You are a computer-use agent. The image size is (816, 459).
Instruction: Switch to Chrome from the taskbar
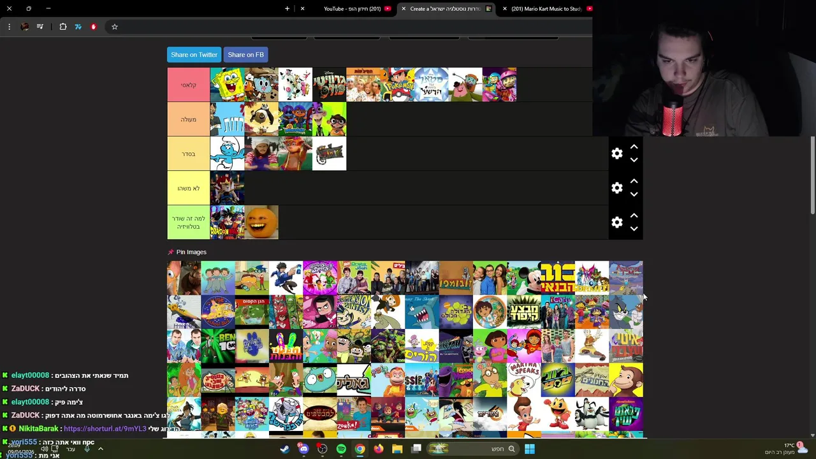(360, 449)
